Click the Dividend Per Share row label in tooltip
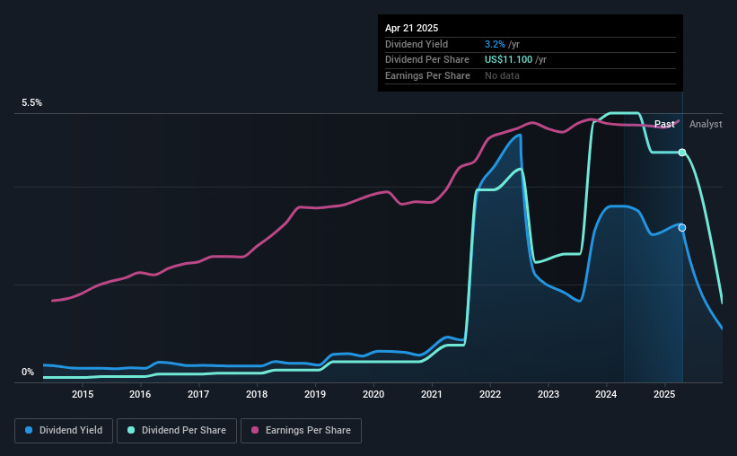 [x=426, y=60]
